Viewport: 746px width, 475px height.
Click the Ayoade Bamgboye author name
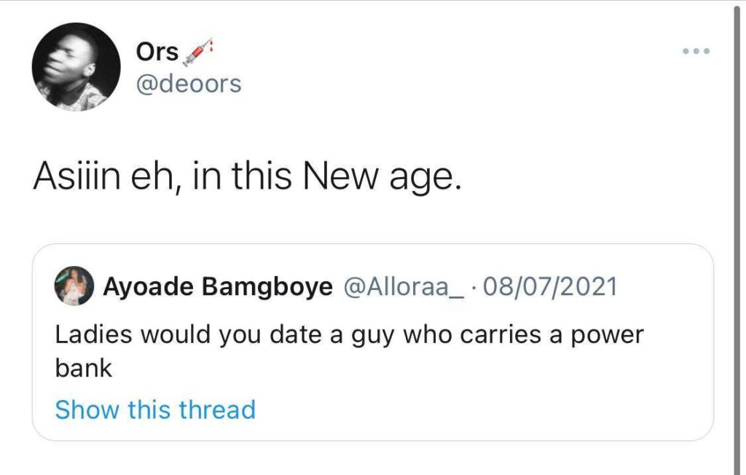click(217, 286)
